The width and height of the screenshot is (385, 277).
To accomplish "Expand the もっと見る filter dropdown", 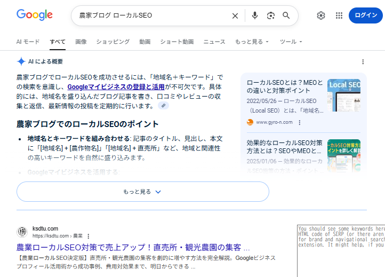I will point(252,42).
